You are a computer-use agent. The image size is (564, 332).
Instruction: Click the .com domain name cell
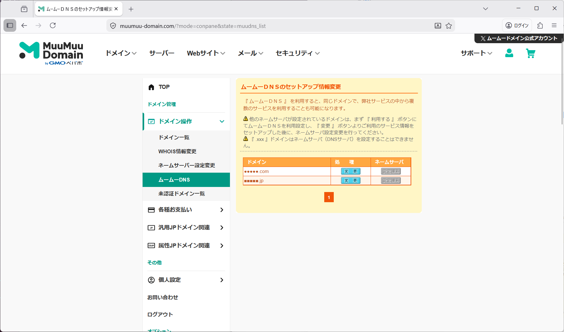tap(287, 171)
